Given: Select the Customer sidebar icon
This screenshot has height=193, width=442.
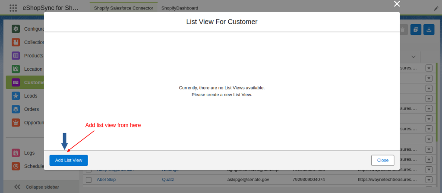Looking at the screenshot, I should (x=16, y=82).
